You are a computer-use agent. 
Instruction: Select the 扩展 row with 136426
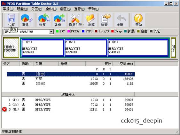point(71,79)
